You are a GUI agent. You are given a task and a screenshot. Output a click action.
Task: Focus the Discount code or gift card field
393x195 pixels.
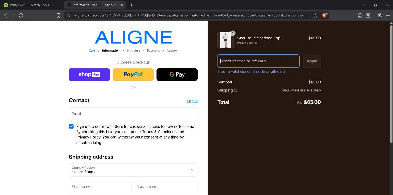pos(258,61)
